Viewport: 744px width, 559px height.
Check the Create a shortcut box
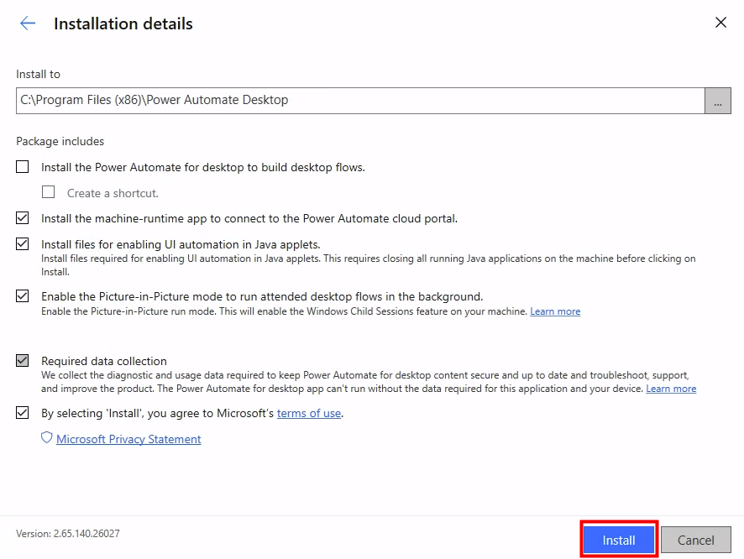tap(49, 192)
